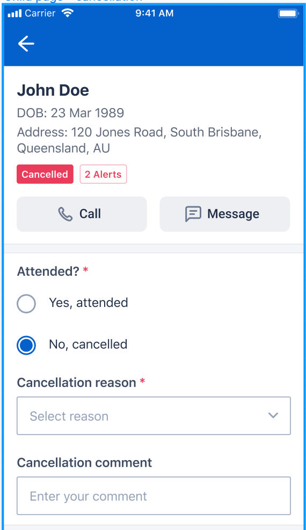This screenshot has height=530, width=306.
Task: Tap the red Cancelled status badge
Action: click(45, 174)
